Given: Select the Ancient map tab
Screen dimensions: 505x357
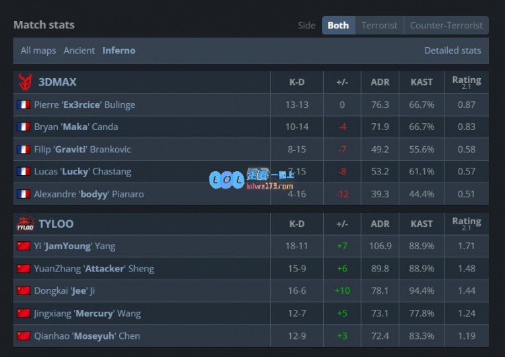Looking at the screenshot, I should [79, 51].
